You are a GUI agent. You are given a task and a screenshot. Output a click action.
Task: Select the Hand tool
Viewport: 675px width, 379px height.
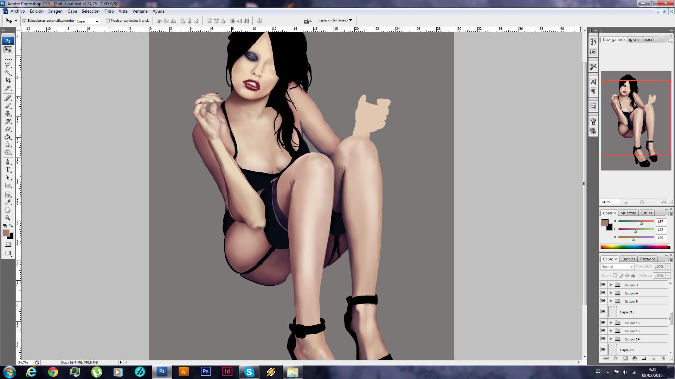click(x=8, y=210)
